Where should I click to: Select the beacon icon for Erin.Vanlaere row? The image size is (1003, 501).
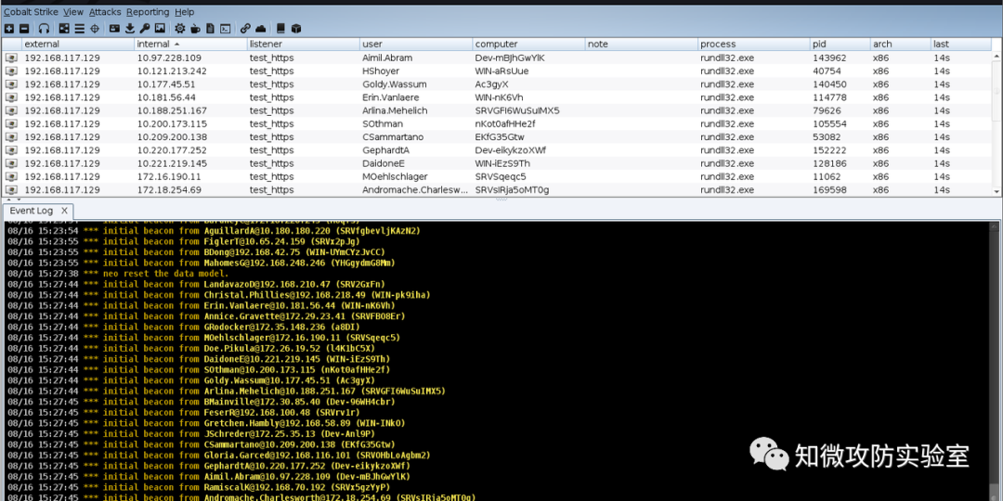11,97
